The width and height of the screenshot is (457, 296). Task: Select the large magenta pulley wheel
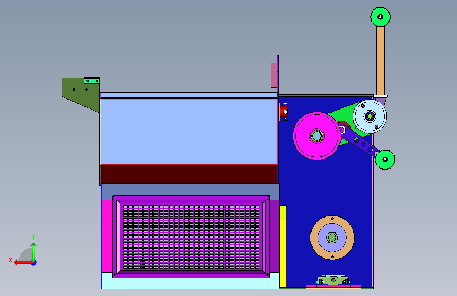[x=316, y=136]
